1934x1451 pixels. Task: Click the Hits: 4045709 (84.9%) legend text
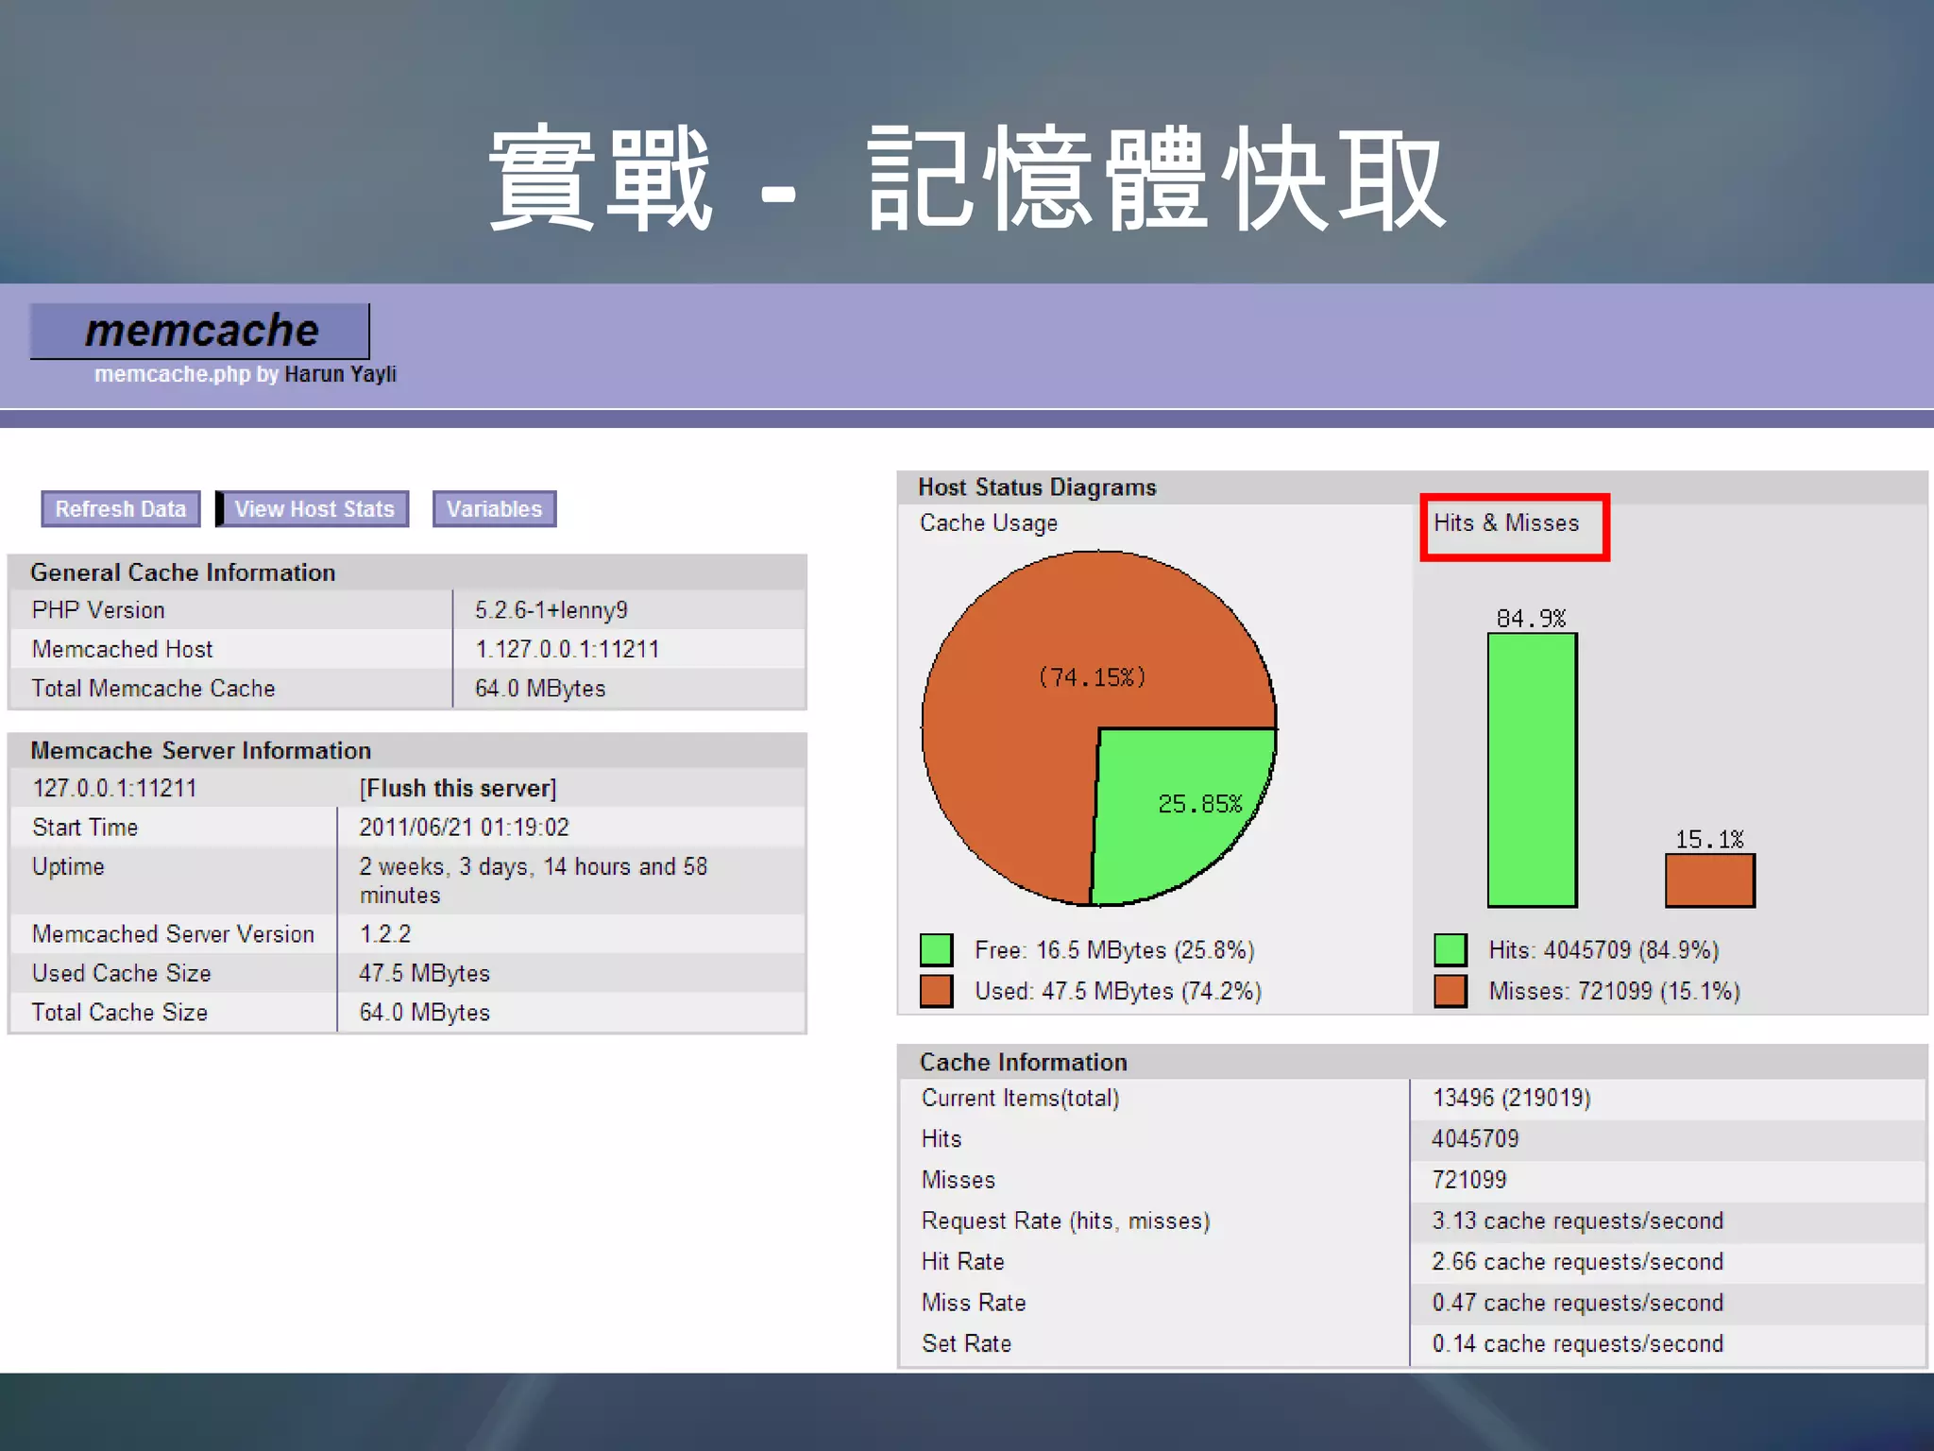click(1603, 949)
